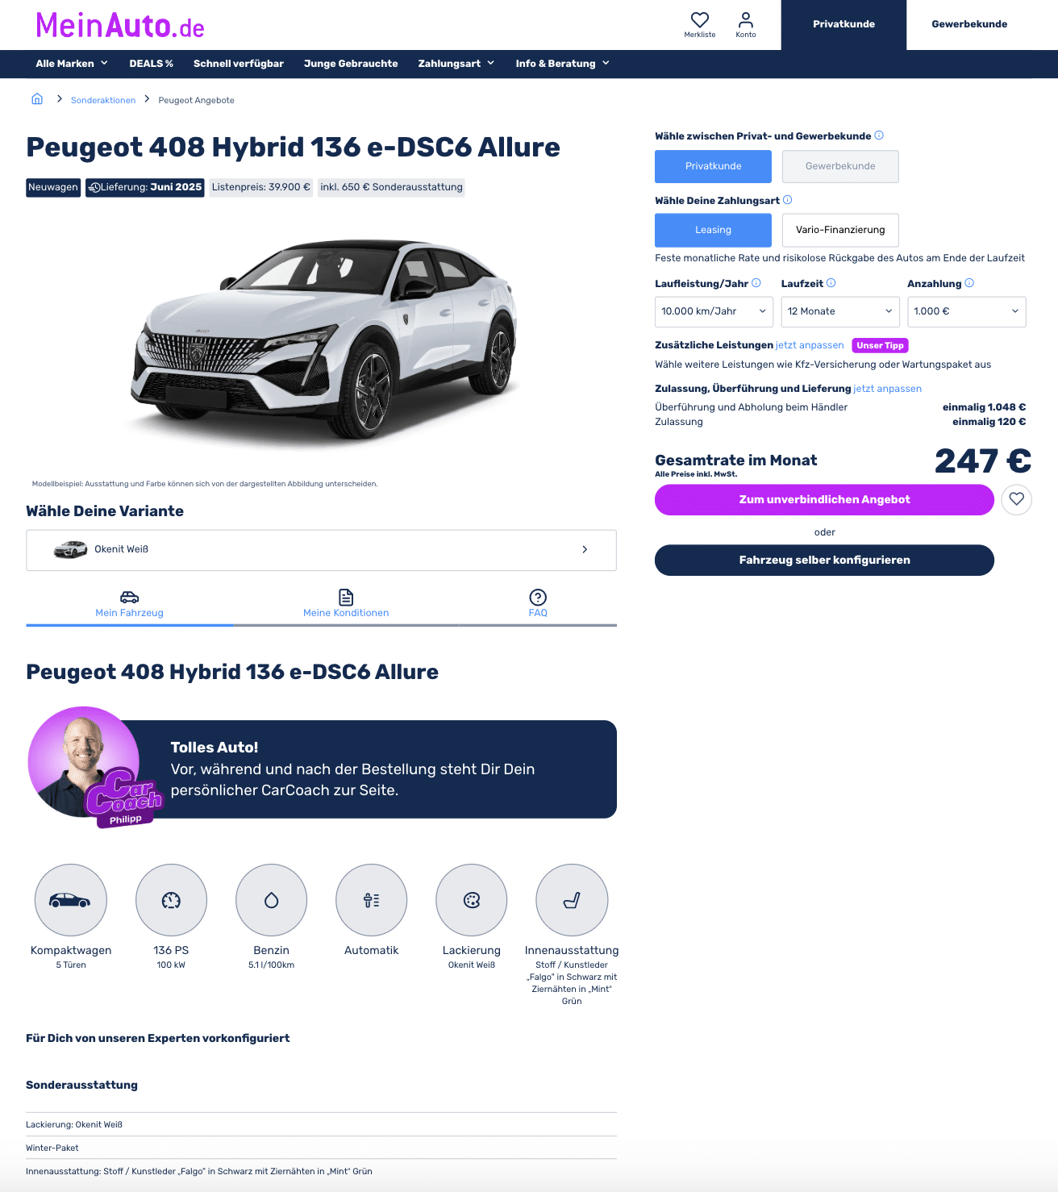Open the Merkliste heart icon in header
The height and width of the screenshot is (1192, 1058).
(x=699, y=20)
